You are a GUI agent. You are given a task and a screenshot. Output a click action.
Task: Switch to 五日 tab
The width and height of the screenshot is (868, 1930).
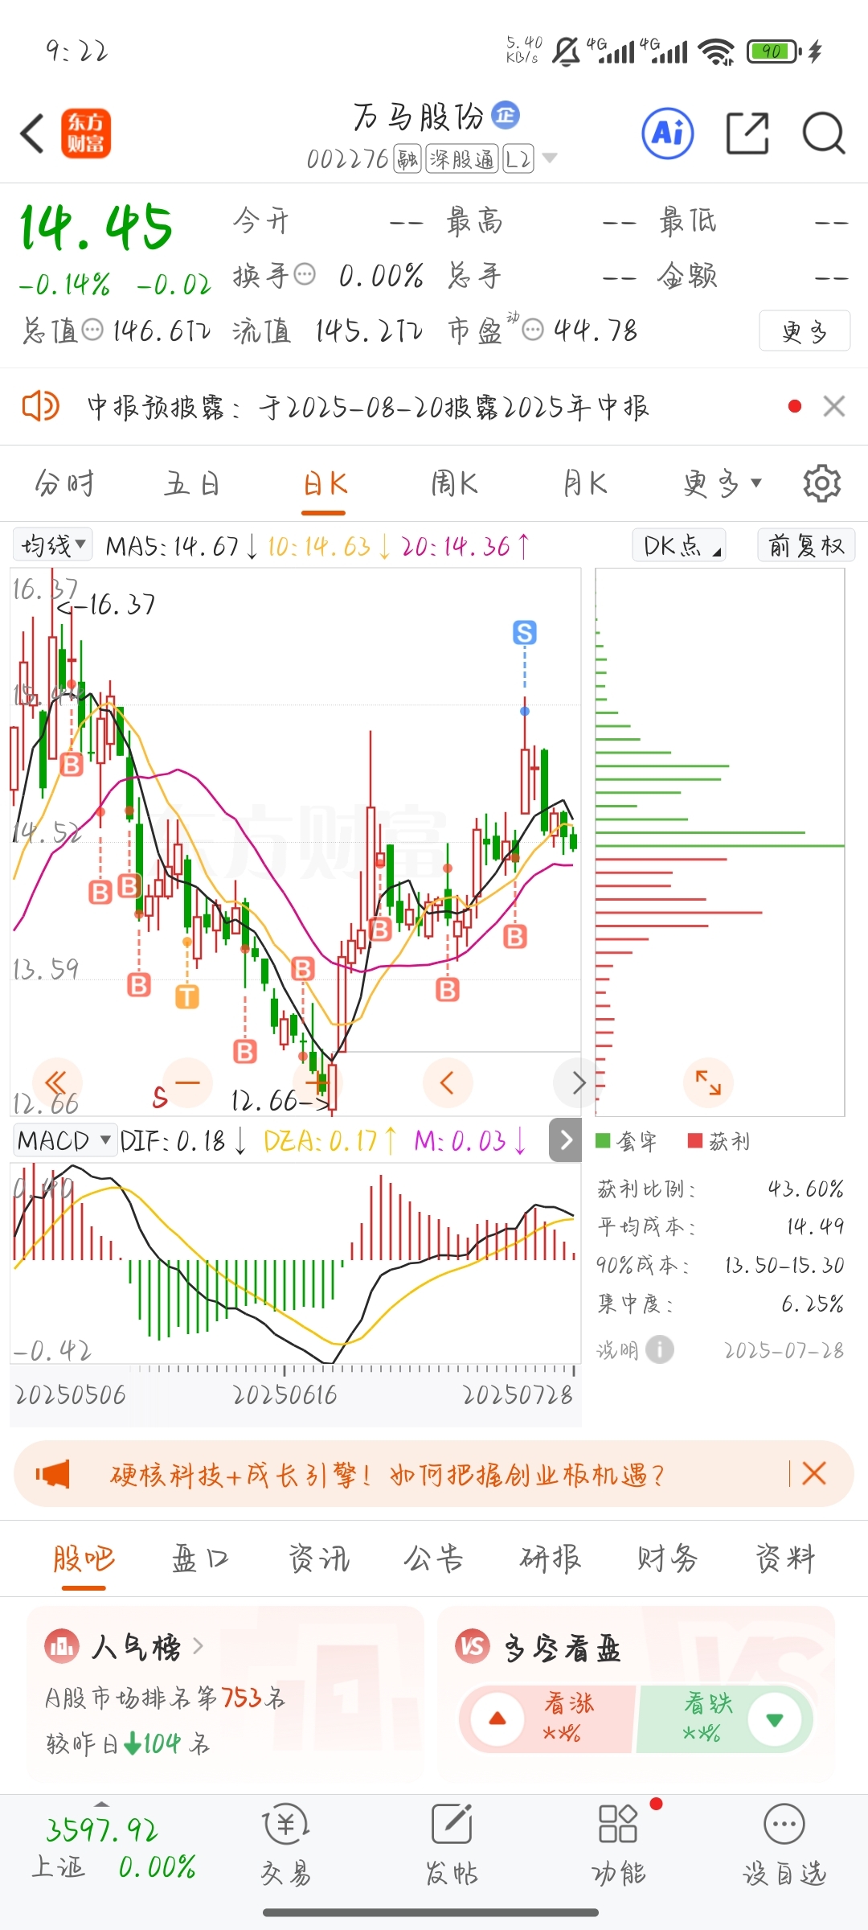tap(192, 483)
